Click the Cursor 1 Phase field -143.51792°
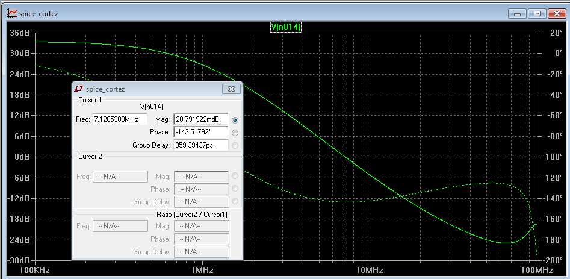 pyautogui.click(x=201, y=132)
